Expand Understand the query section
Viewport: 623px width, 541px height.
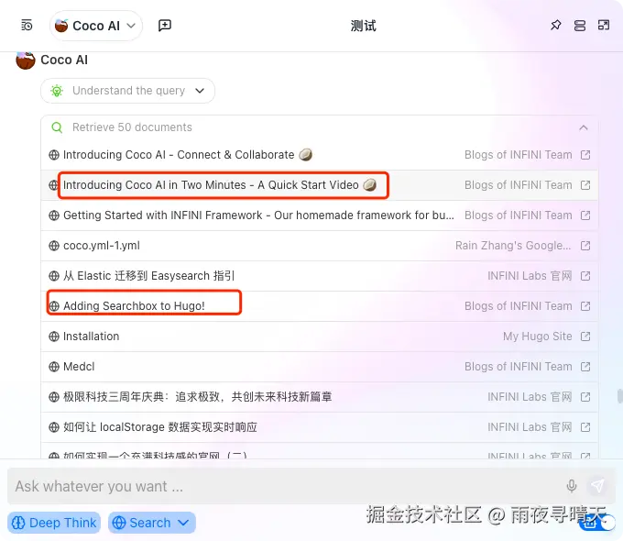tap(127, 91)
